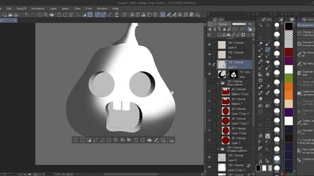Screen dimensions: 314x176
Task: Select the Gradient tool in tool palette
Action: (261, 74)
